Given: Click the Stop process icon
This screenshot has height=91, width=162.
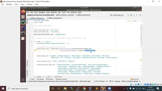Looking at the screenshot, I should [137, 15].
